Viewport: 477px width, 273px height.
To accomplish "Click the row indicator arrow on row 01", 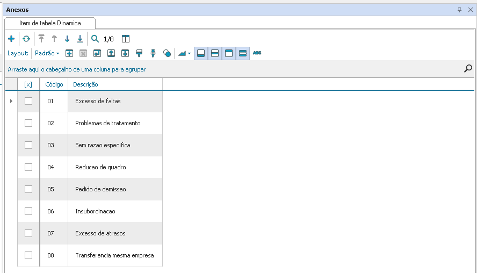I will click(x=11, y=101).
